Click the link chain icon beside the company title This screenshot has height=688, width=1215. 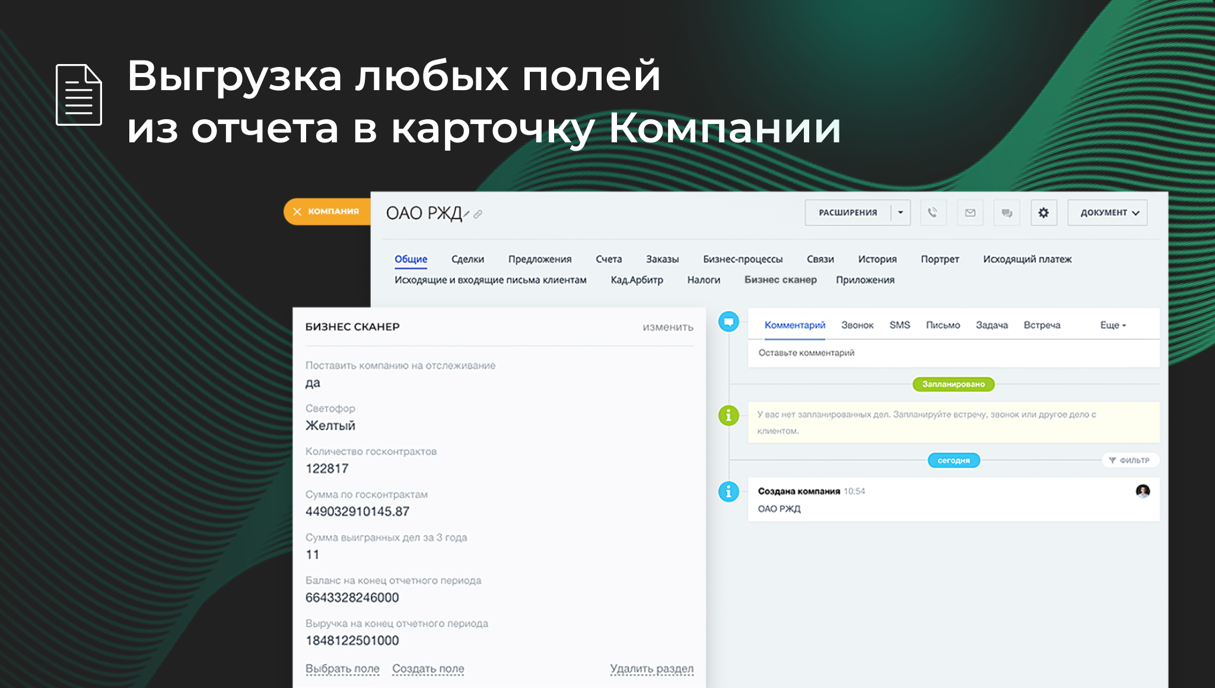click(478, 214)
